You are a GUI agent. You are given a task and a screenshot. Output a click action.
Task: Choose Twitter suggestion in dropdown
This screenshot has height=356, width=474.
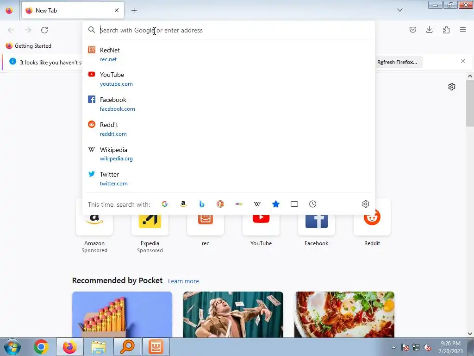(x=229, y=178)
